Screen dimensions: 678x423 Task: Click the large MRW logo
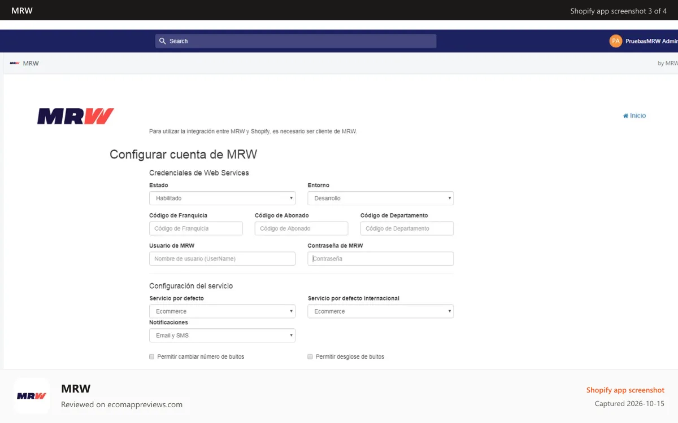click(76, 116)
